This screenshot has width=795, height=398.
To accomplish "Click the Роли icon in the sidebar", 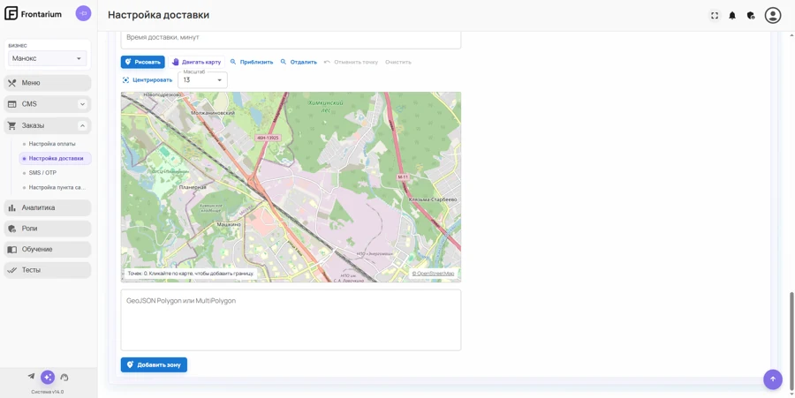I will point(12,229).
